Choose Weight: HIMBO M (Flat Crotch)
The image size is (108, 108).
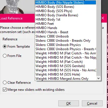coord(66,62)
